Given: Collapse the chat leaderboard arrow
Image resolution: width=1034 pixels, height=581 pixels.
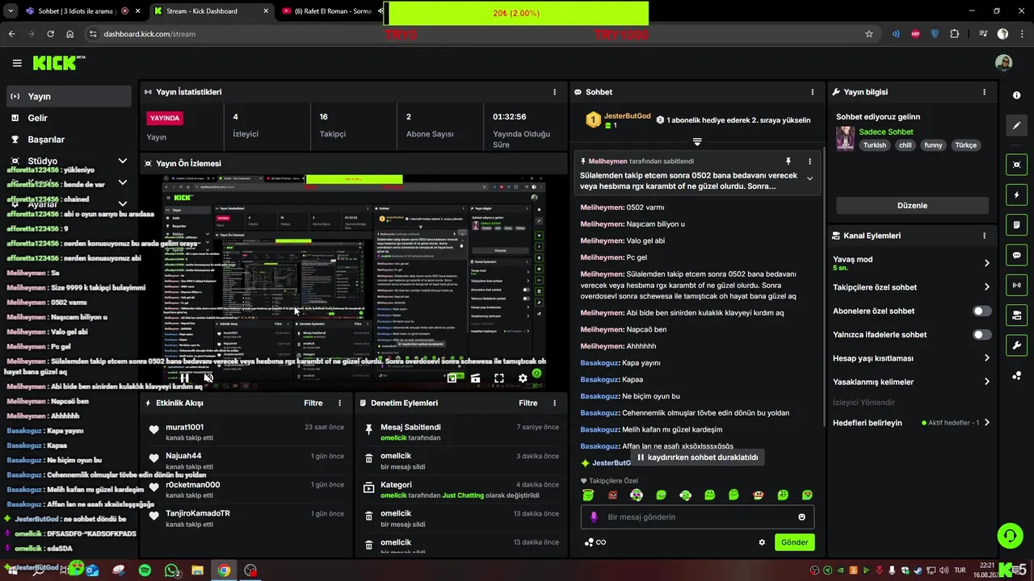Looking at the screenshot, I should point(697,141).
